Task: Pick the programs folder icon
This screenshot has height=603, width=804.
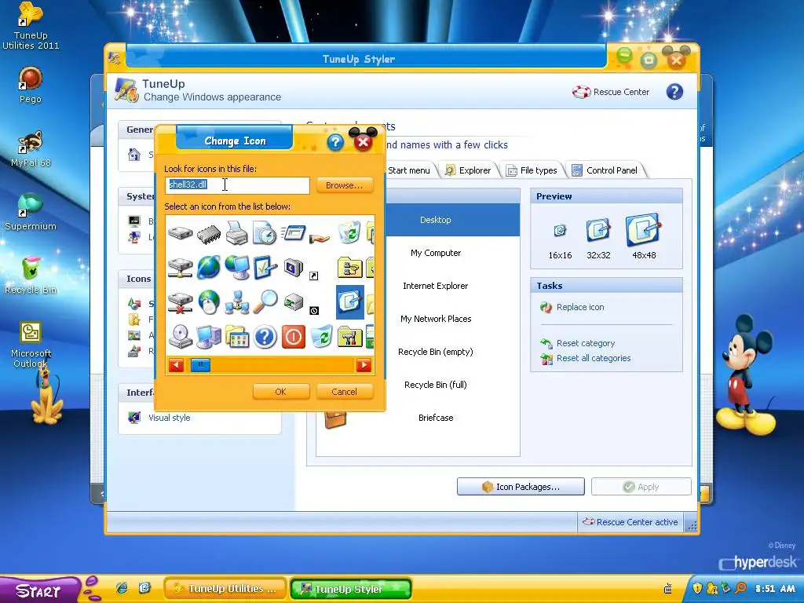Action: click(x=237, y=336)
